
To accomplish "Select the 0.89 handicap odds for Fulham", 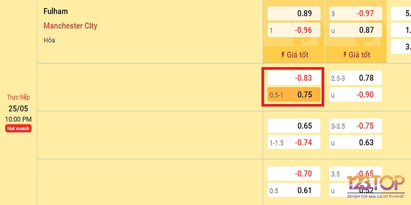I will [294, 13].
